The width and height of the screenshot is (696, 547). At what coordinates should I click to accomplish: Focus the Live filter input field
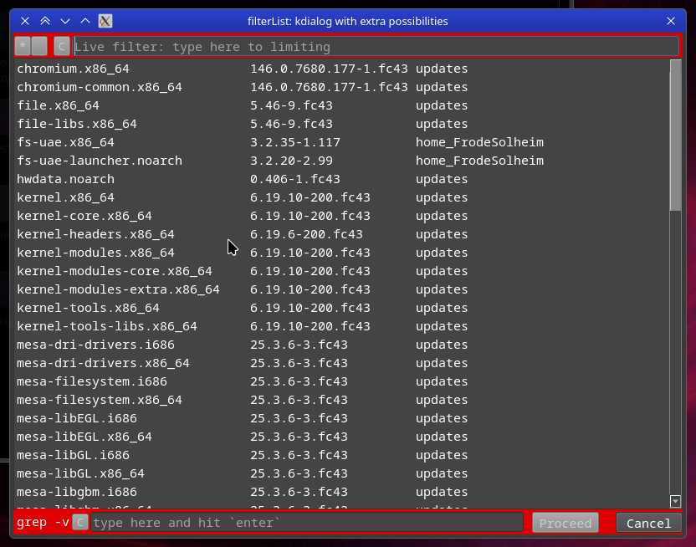click(375, 47)
